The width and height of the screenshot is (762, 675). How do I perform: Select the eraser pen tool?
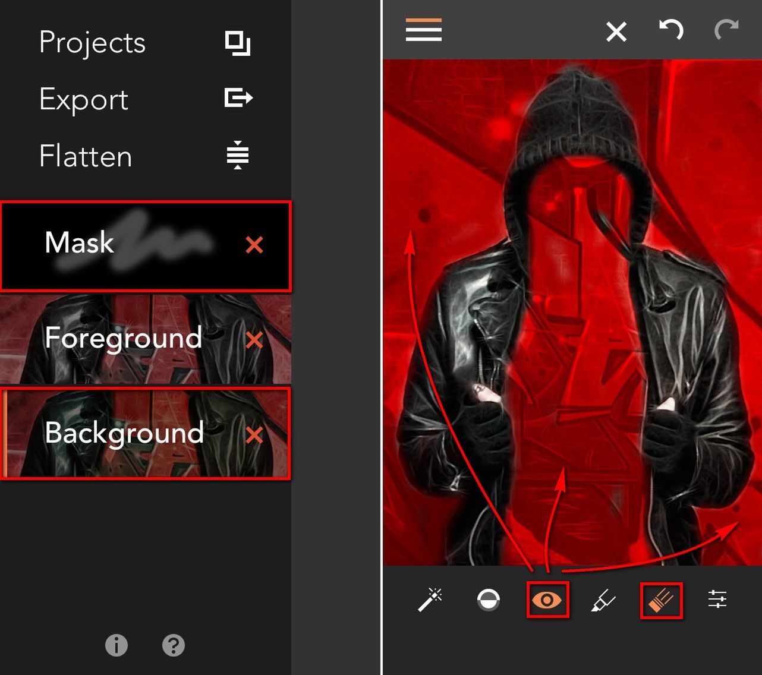pyautogui.click(x=603, y=600)
